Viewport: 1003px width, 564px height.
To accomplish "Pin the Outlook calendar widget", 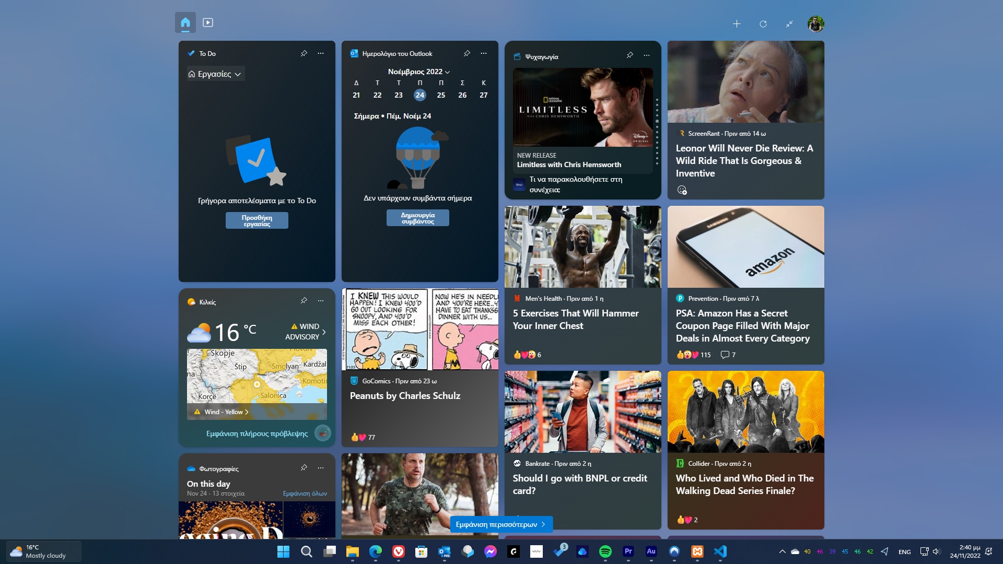I will tap(467, 53).
